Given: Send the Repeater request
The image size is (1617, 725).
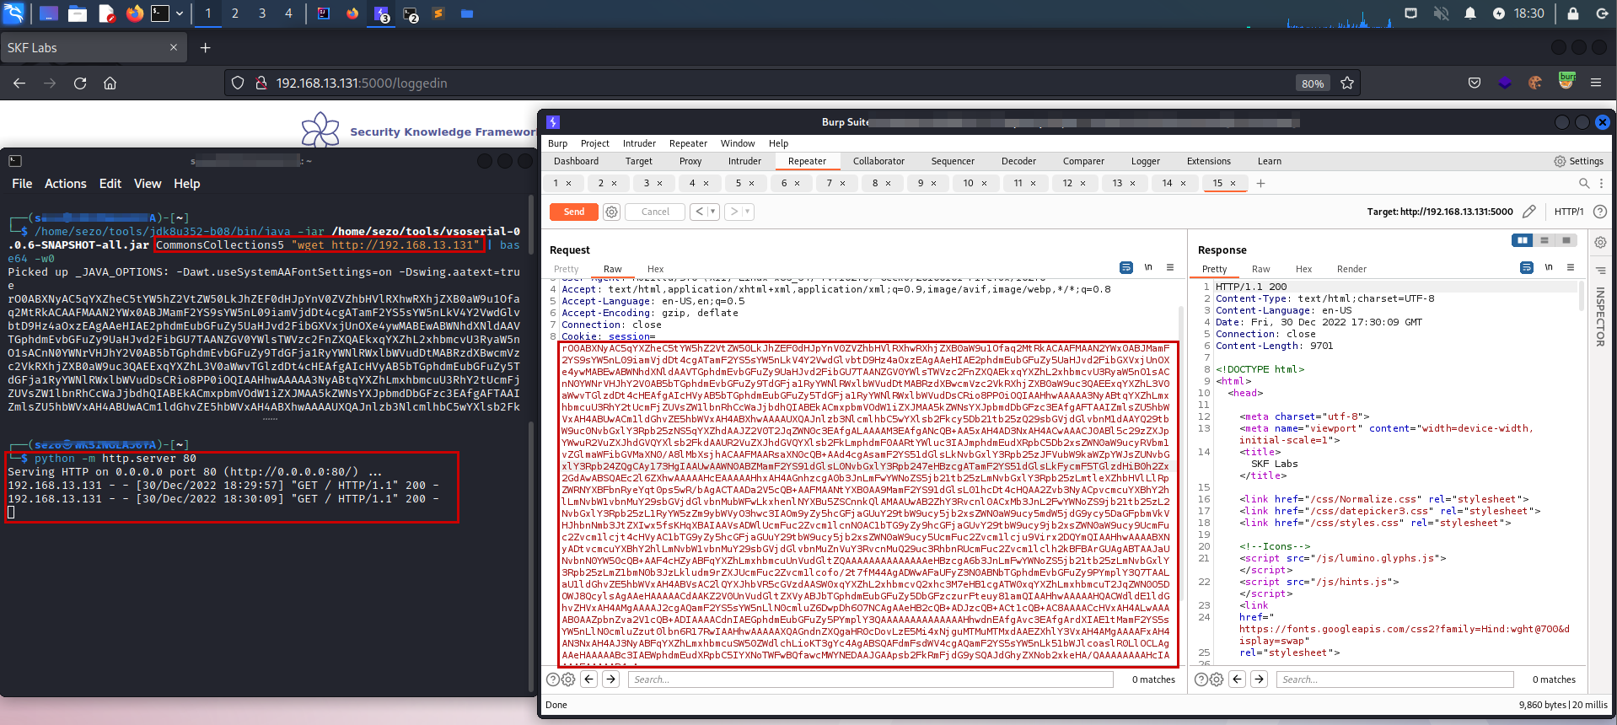Looking at the screenshot, I should click(x=574, y=212).
